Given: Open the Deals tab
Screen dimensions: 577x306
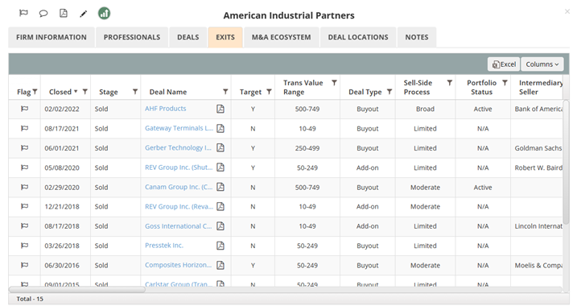Looking at the screenshot, I should (x=188, y=37).
